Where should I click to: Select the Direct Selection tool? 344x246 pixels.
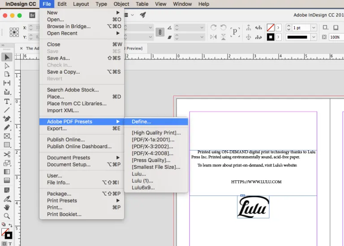[x=7, y=66]
